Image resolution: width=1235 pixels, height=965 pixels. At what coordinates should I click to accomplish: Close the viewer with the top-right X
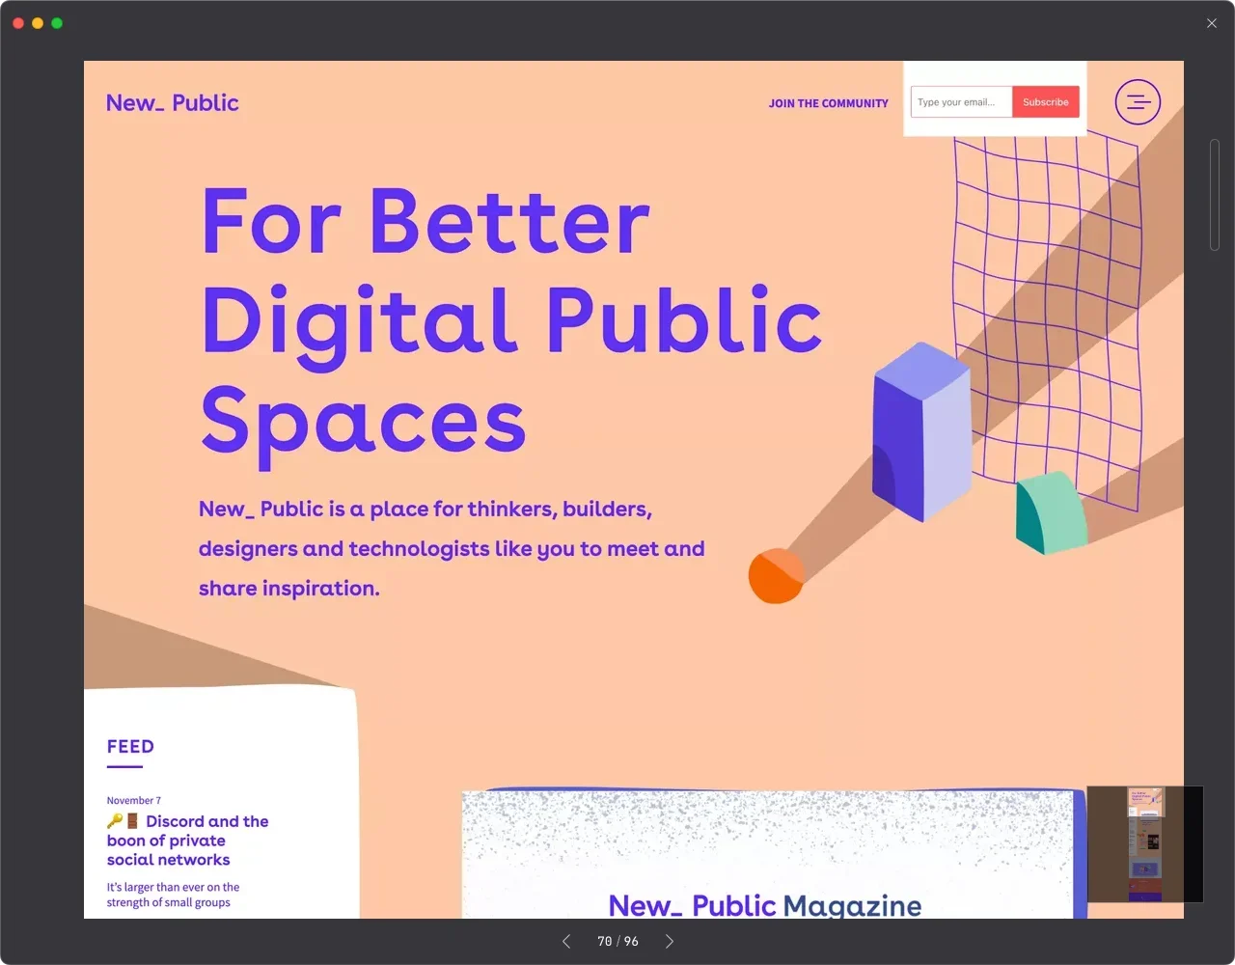1212,23
